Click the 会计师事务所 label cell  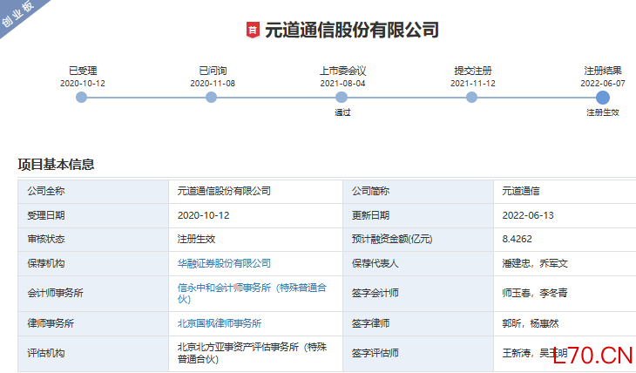point(93,294)
